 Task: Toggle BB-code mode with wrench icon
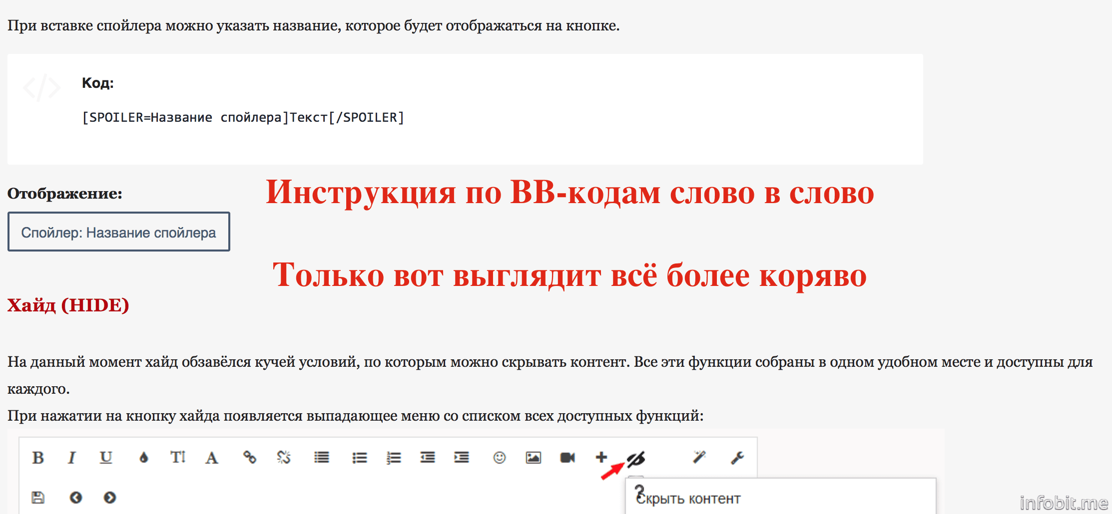(x=737, y=458)
